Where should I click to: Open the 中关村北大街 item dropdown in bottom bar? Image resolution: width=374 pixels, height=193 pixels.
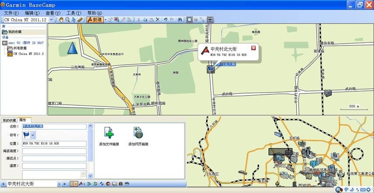[x=59, y=184]
